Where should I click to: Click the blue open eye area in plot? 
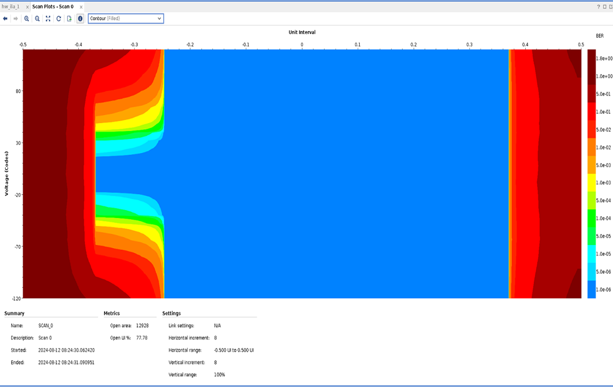click(335, 173)
